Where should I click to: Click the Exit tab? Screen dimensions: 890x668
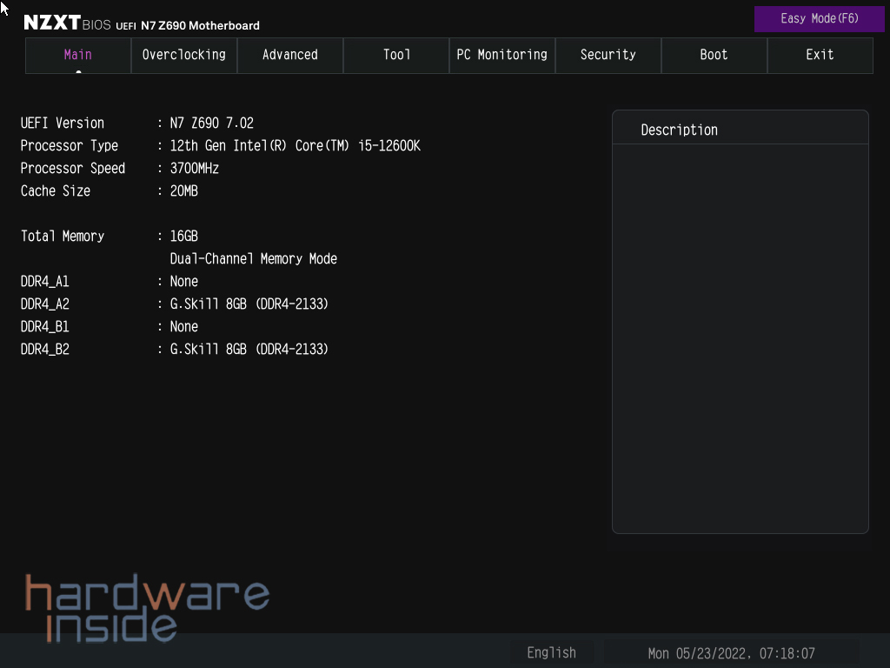pos(820,55)
